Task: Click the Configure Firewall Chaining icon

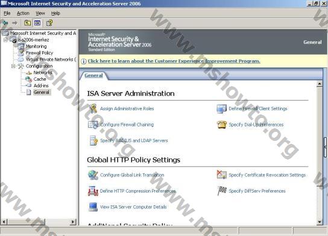Action: tap(93, 125)
